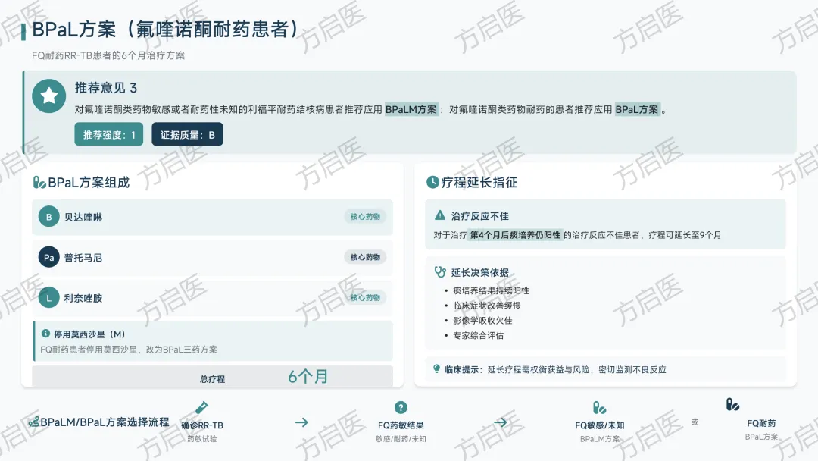Click text FQ耐药患者停用莫西沙星，改为BPaL三药方案
This screenshot has width=818, height=461.
pos(128,350)
